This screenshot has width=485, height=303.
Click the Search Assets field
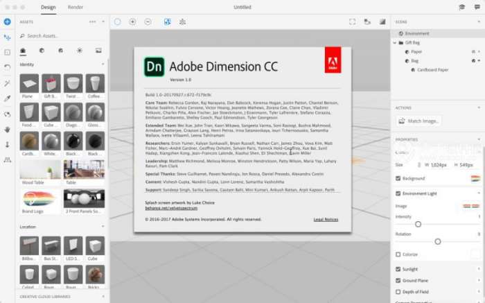pos(62,36)
